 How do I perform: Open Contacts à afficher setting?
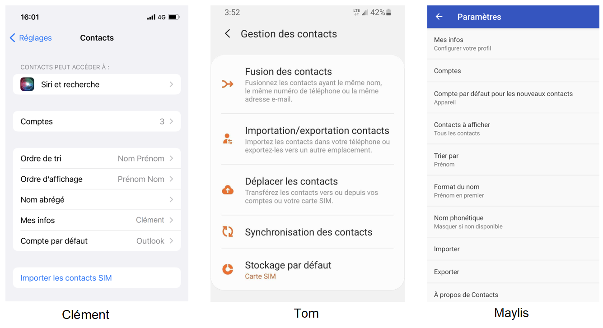click(462, 129)
